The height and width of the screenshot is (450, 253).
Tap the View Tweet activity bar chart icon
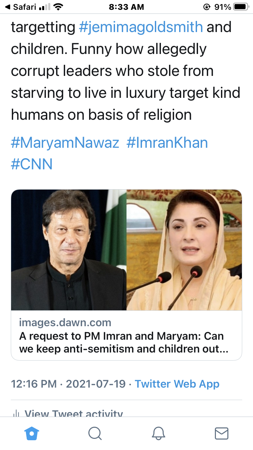click(x=15, y=413)
